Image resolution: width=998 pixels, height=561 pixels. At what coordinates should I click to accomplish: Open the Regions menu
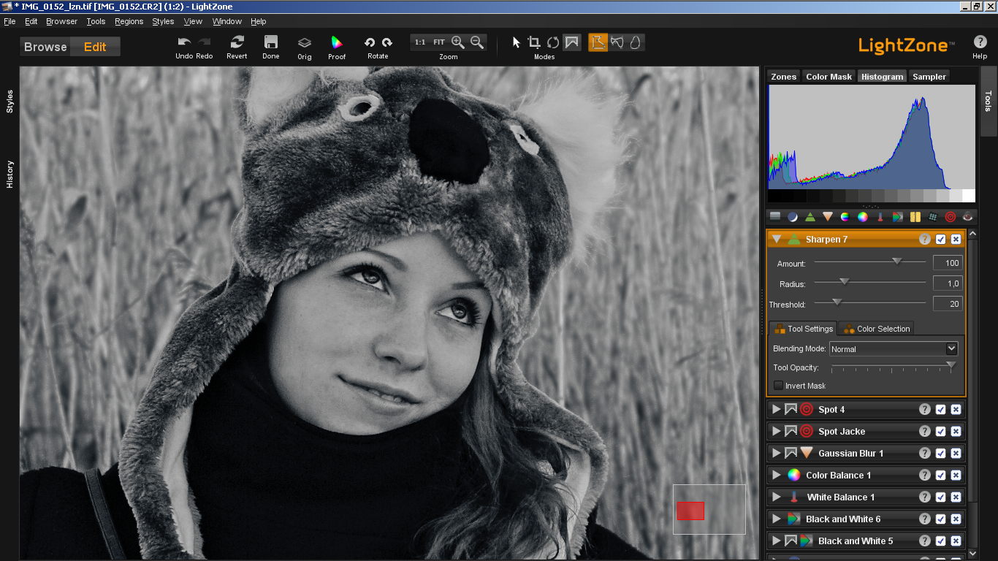tap(129, 21)
